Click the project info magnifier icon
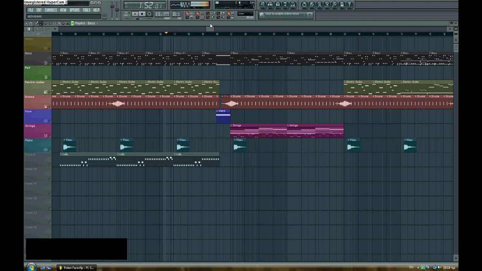 click(334, 5)
